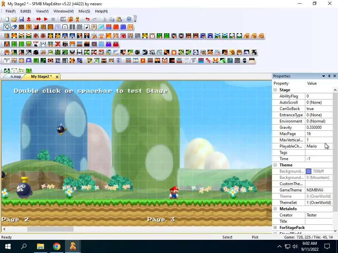
Task: Select the Warp Zone icon
Action: tap(201, 61)
